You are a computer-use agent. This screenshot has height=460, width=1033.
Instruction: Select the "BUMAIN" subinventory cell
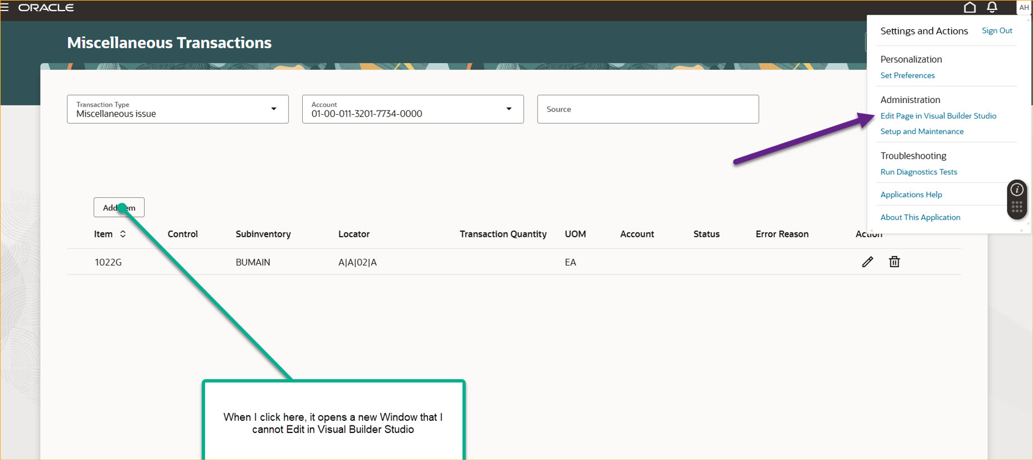point(253,262)
